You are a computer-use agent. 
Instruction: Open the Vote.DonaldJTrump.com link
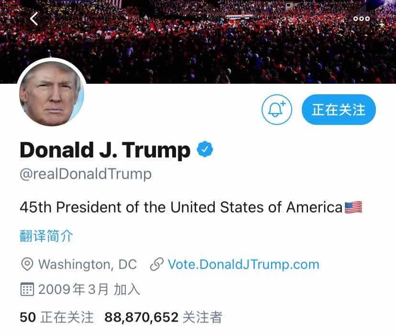(x=243, y=265)
